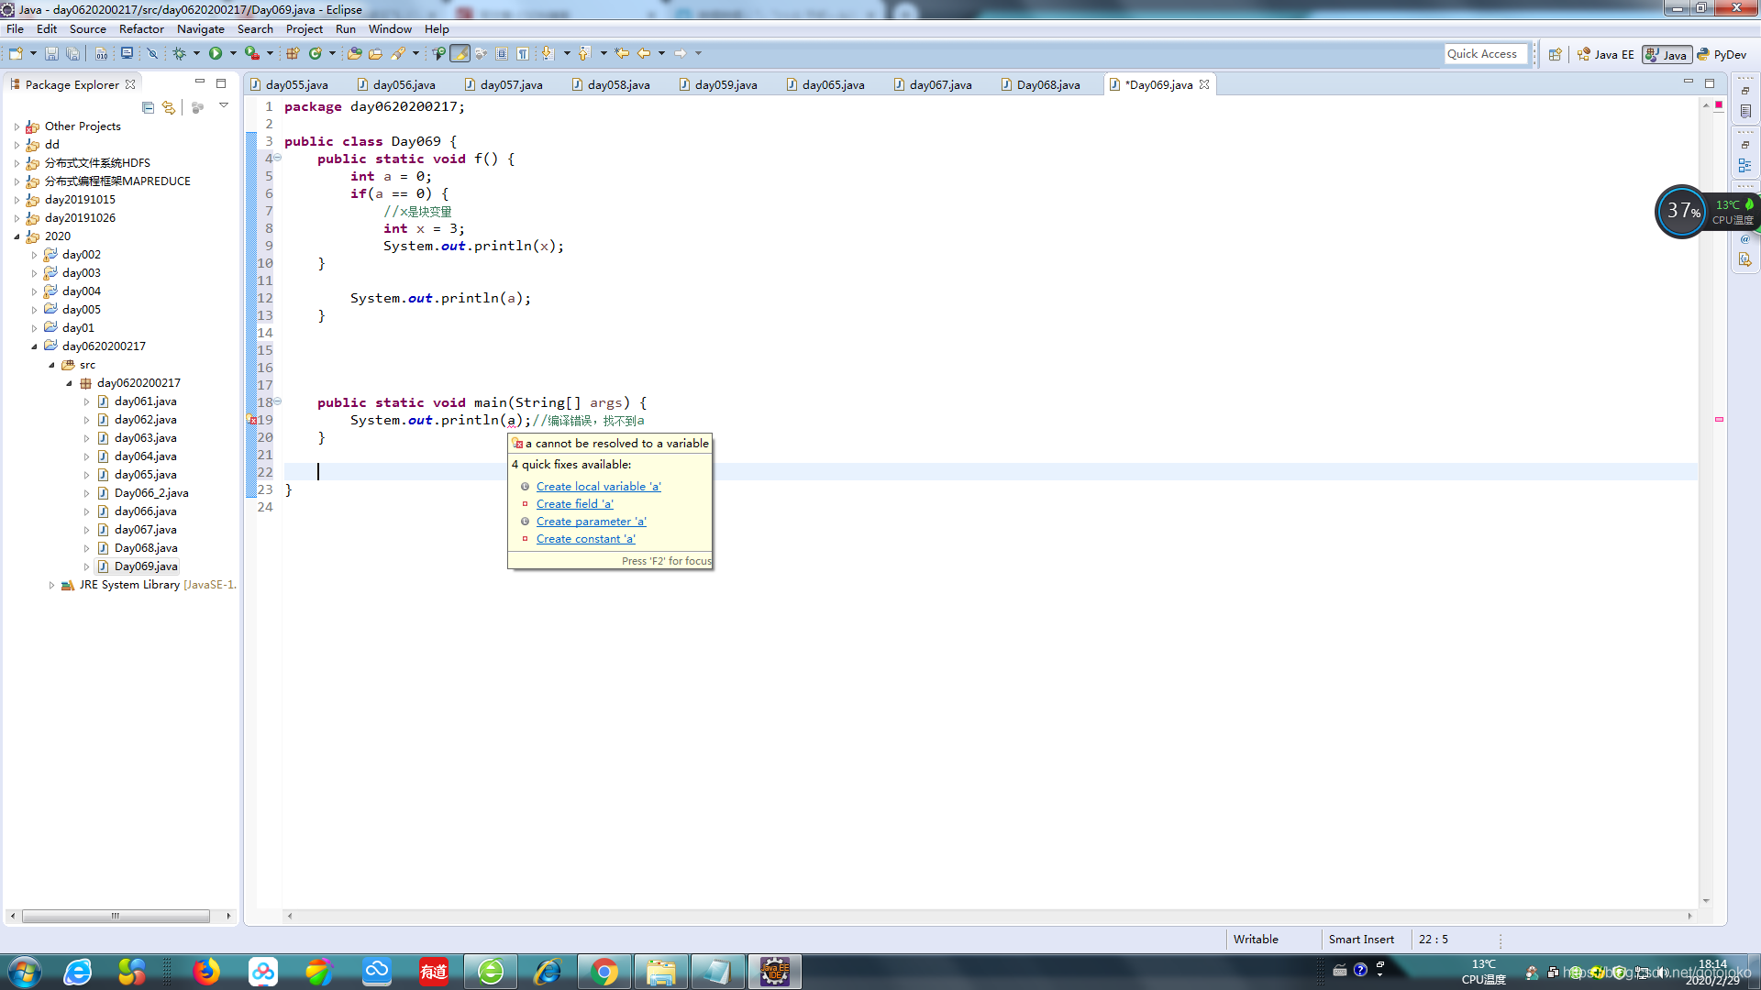Expand the Other Projects node

(17, 126)
